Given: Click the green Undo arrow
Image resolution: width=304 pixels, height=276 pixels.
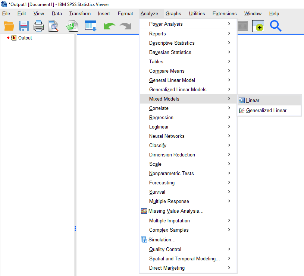Looking at the screenshot, I should (109, 26).
